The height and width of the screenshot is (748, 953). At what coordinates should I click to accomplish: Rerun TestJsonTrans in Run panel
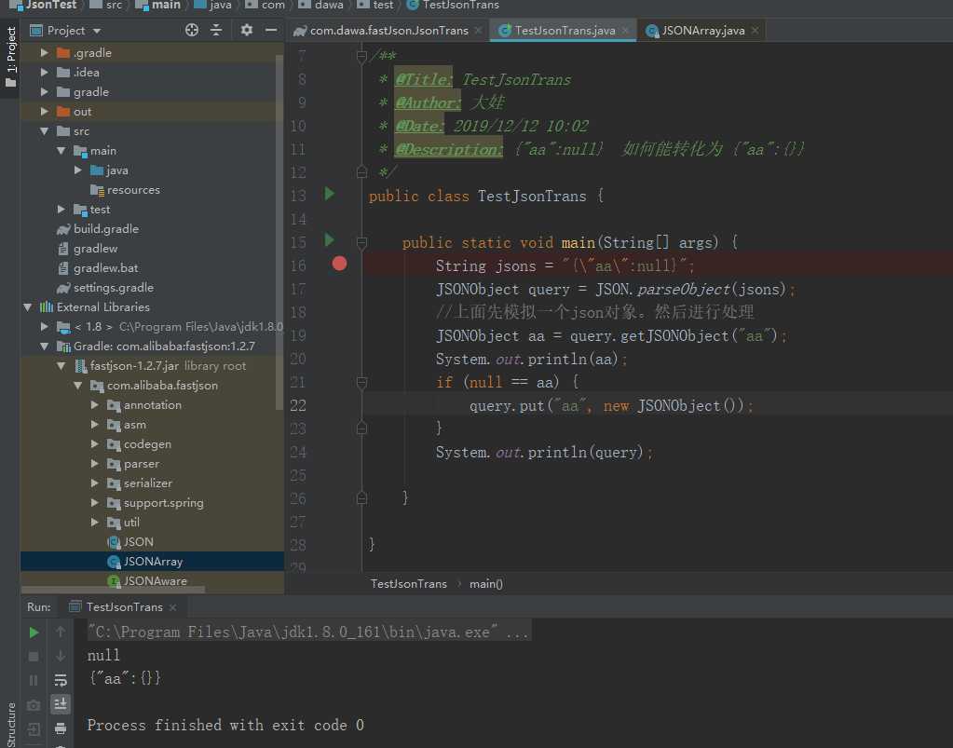click(x=34, y=632)
